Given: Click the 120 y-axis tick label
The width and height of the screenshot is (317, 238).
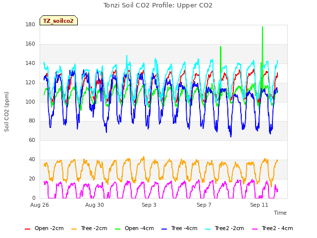Looking at the screenshot, I should click(30, 83).
